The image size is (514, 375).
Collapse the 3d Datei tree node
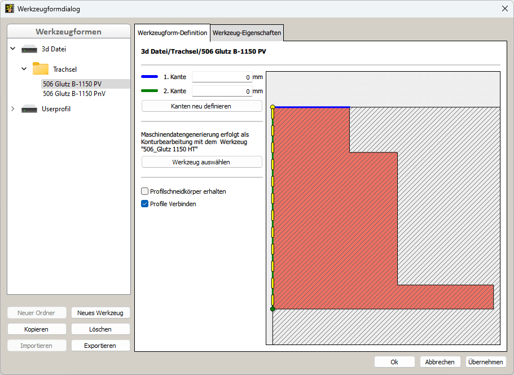(x=12, y=49)
